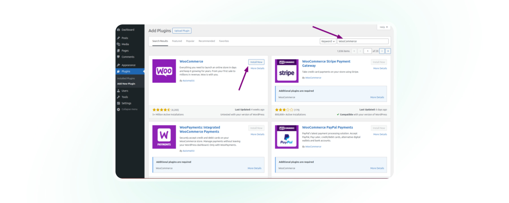The width and height of the screenshot is (509, 203).
Task: Click Install Now for WooCommerce
Action: coord(256,62)
